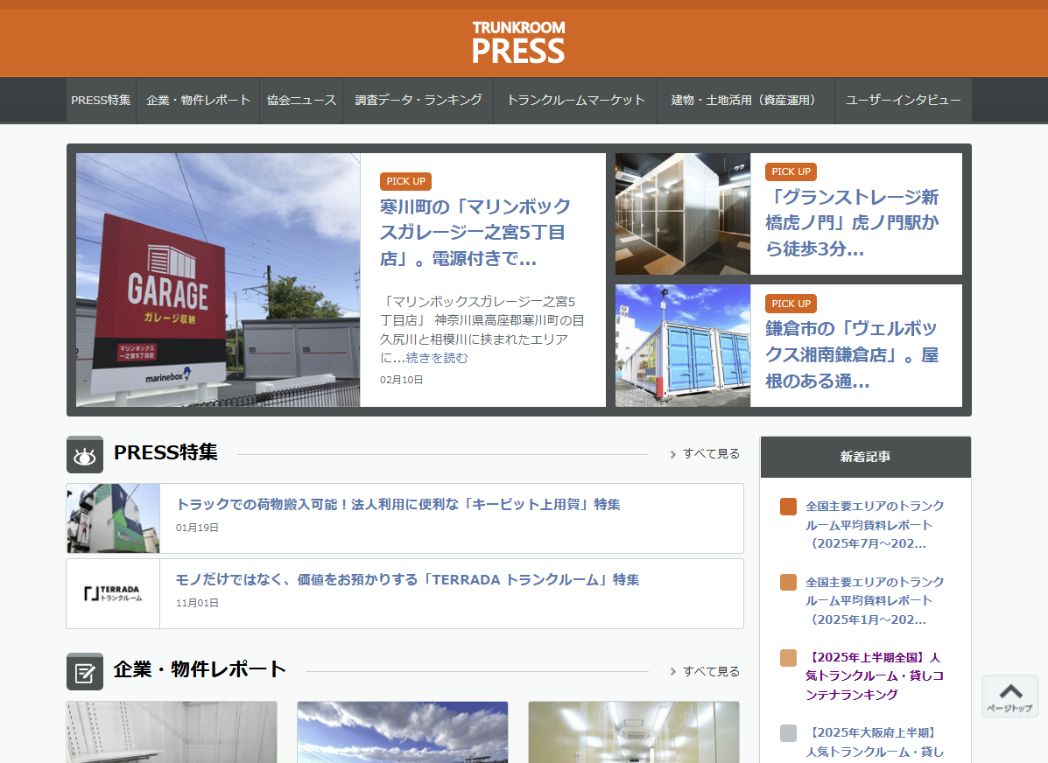Click the PRESS特集 section heading
This screenshot has width=1048, height=763.
165,452
